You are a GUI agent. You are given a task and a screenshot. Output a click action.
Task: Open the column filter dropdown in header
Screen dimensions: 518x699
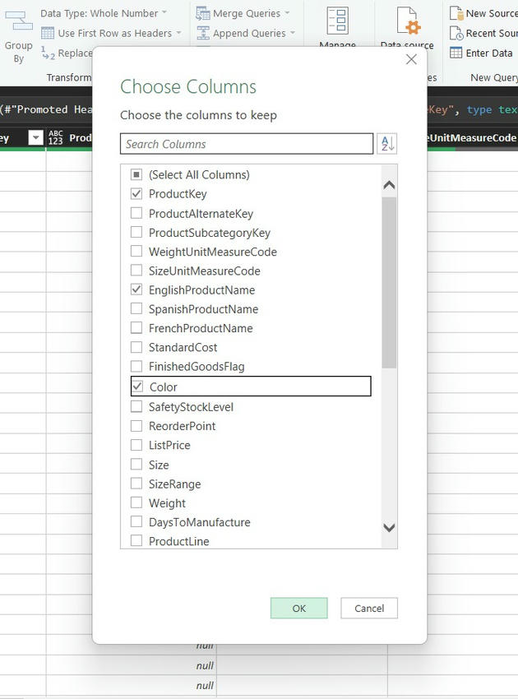pos(35,138)
